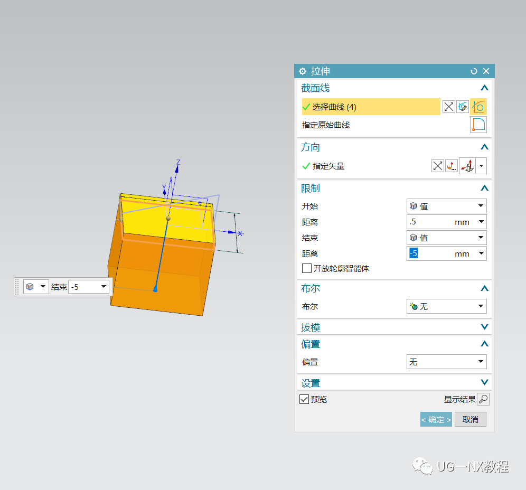Image resolution: width=526 pixels, height=490 pixels.
Task: Collapse the 布尔 section
Action: 484,288
